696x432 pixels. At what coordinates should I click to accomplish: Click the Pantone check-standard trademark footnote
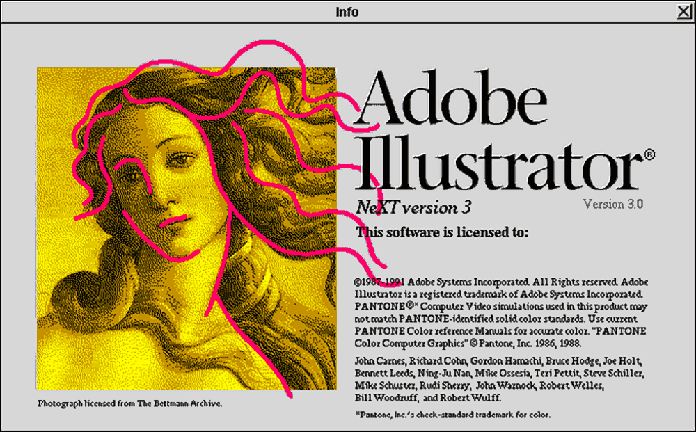(453, 415)
